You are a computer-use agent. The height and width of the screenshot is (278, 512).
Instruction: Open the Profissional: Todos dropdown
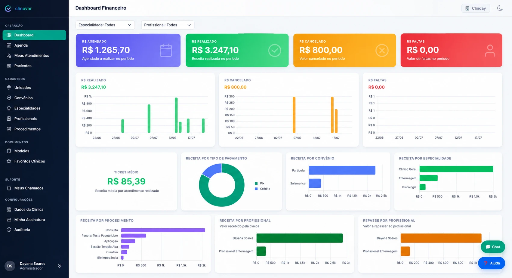(x=168, y=25)
